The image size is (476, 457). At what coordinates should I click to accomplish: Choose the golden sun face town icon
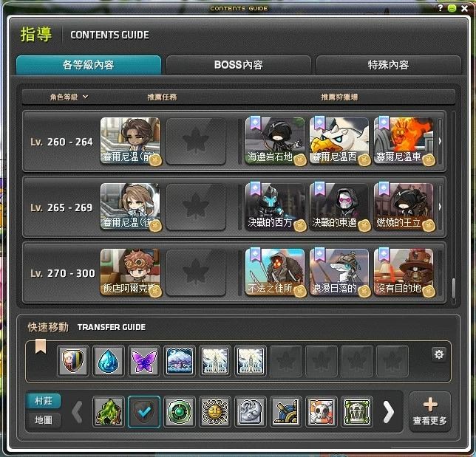[215, 411]
